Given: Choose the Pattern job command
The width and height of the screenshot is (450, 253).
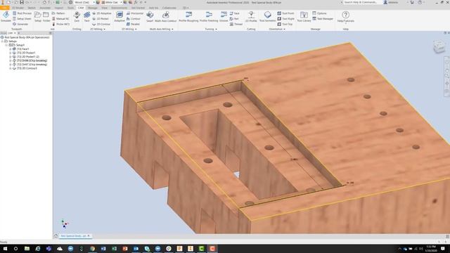Looking at the screenshot, I should (x=58, y=13).
